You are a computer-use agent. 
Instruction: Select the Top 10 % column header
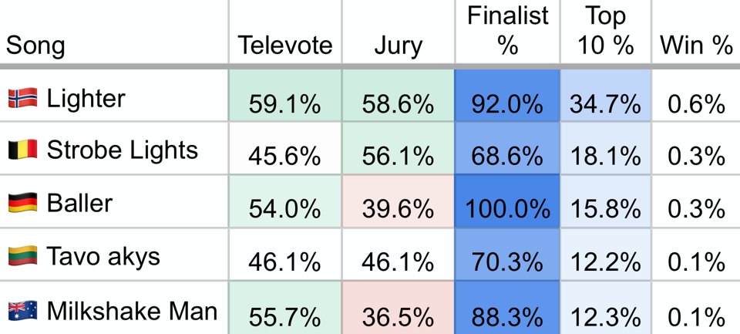pos(606,31)
